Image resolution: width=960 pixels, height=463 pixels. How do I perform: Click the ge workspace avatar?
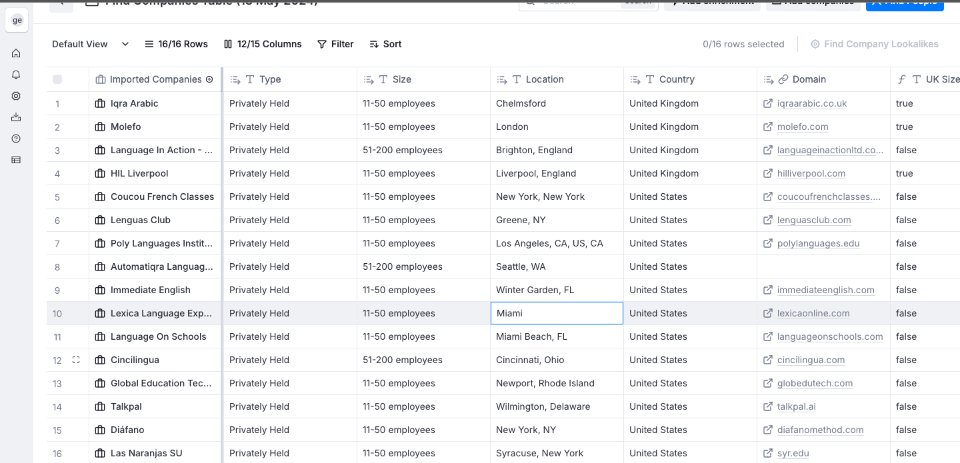coord(17,20)
